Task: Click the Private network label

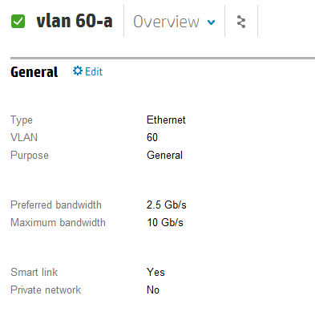Action: click(x=46, y=290)
